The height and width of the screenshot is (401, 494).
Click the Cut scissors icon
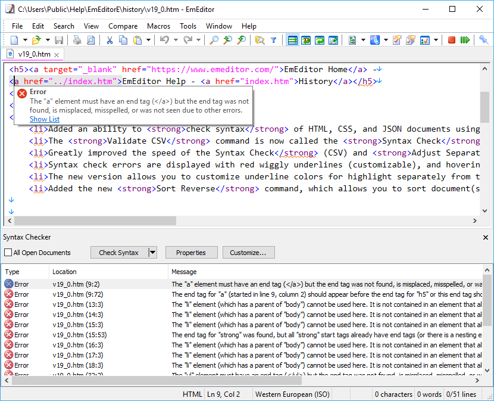coord(110,40)
